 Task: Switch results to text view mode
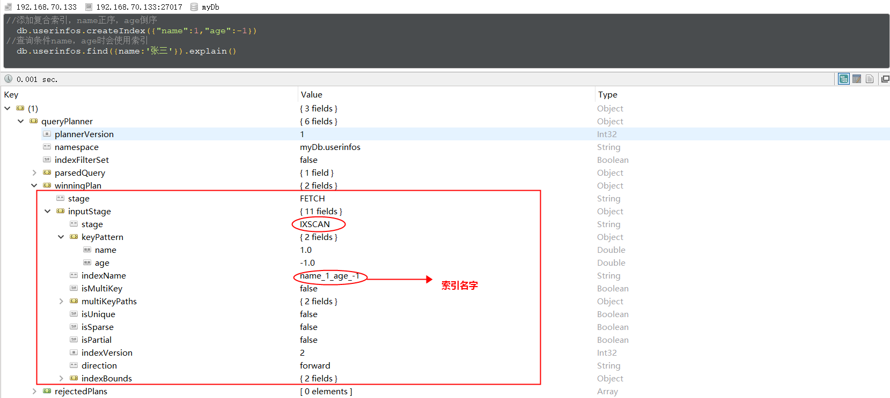tap(870, 79)
